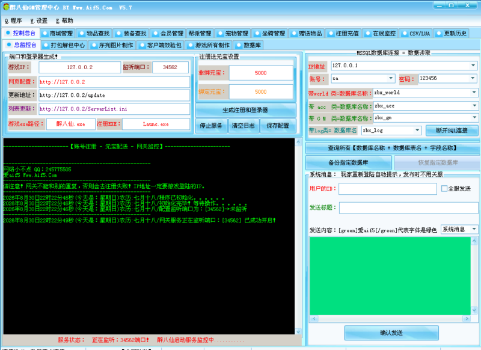481x350 pixels.
Task: Select the 坐骑管理 tab
Action: click(x=270, y=33)
